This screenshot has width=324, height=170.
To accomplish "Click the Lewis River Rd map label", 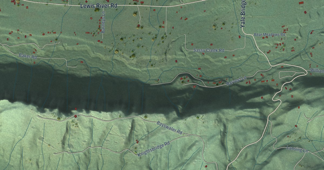I will pyautogui.click(x=99, y=6).
